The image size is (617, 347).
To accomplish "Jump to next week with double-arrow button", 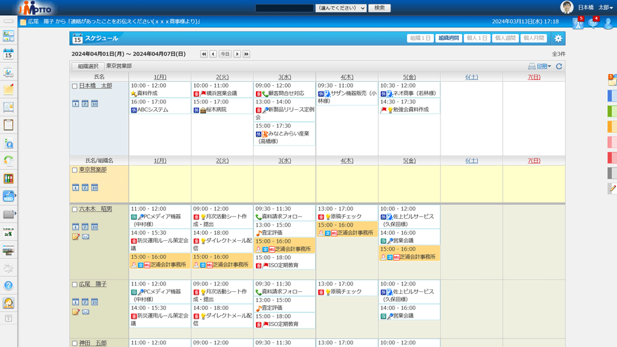I will (246, 54).
